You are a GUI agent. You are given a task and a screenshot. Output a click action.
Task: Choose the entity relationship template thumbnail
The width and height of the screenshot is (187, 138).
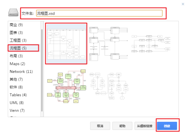coord(109,44)
